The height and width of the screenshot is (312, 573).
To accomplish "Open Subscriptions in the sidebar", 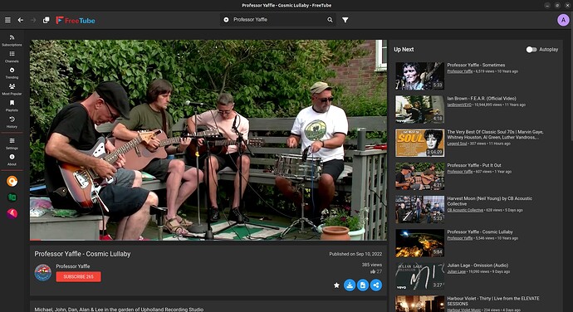I will 12,40.
